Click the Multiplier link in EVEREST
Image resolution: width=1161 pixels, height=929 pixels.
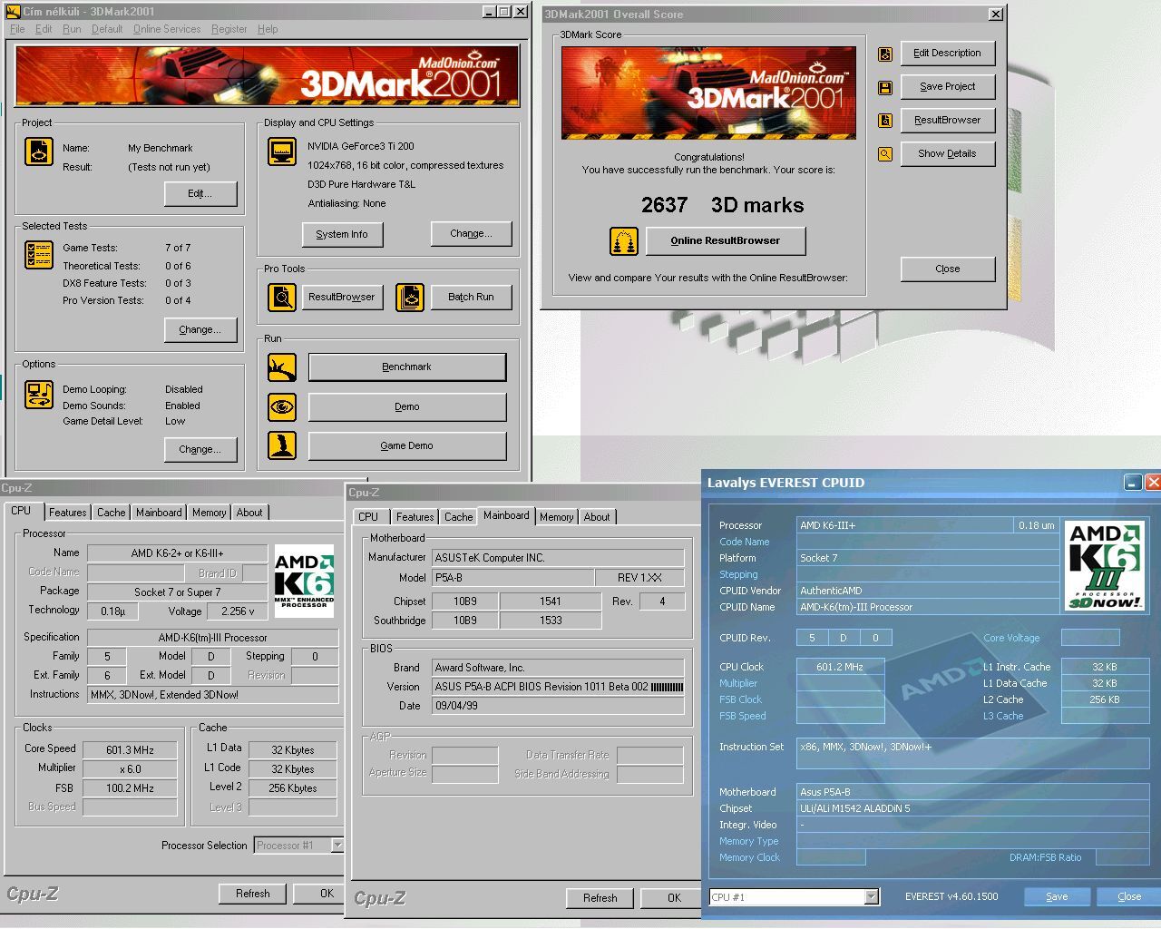point(738,683)
